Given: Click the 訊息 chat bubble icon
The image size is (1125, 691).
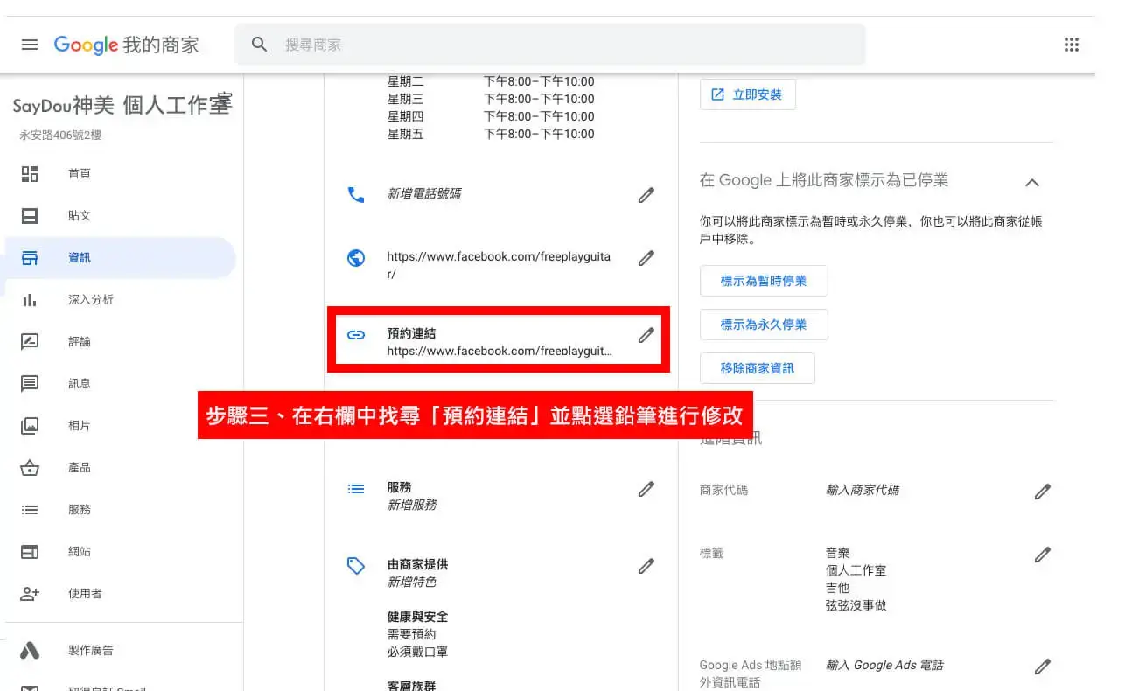Looking at the screenshot, I should coord(30,383).
